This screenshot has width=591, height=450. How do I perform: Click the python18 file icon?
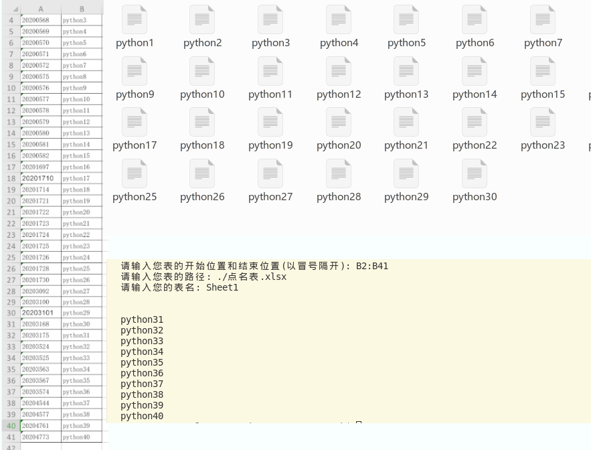coord(202,123)
